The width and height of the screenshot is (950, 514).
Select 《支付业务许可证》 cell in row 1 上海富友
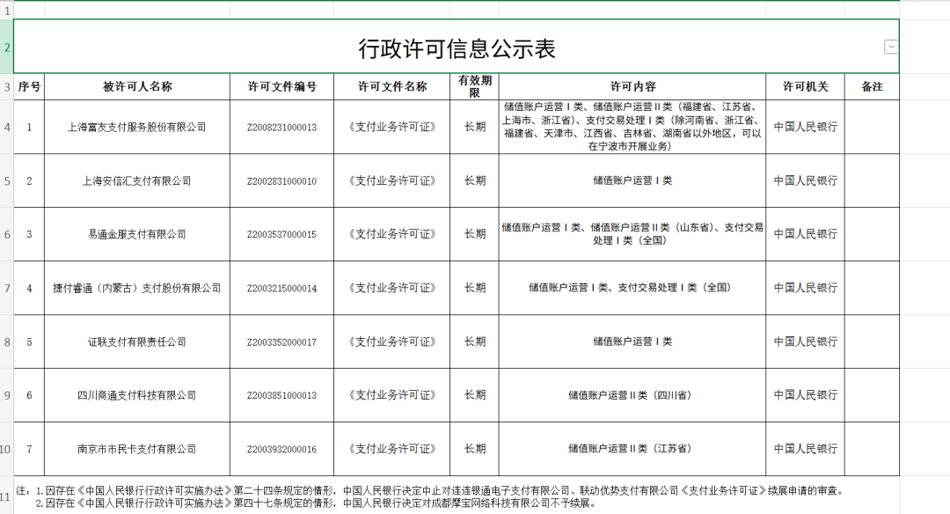click(x=392, y=128)
